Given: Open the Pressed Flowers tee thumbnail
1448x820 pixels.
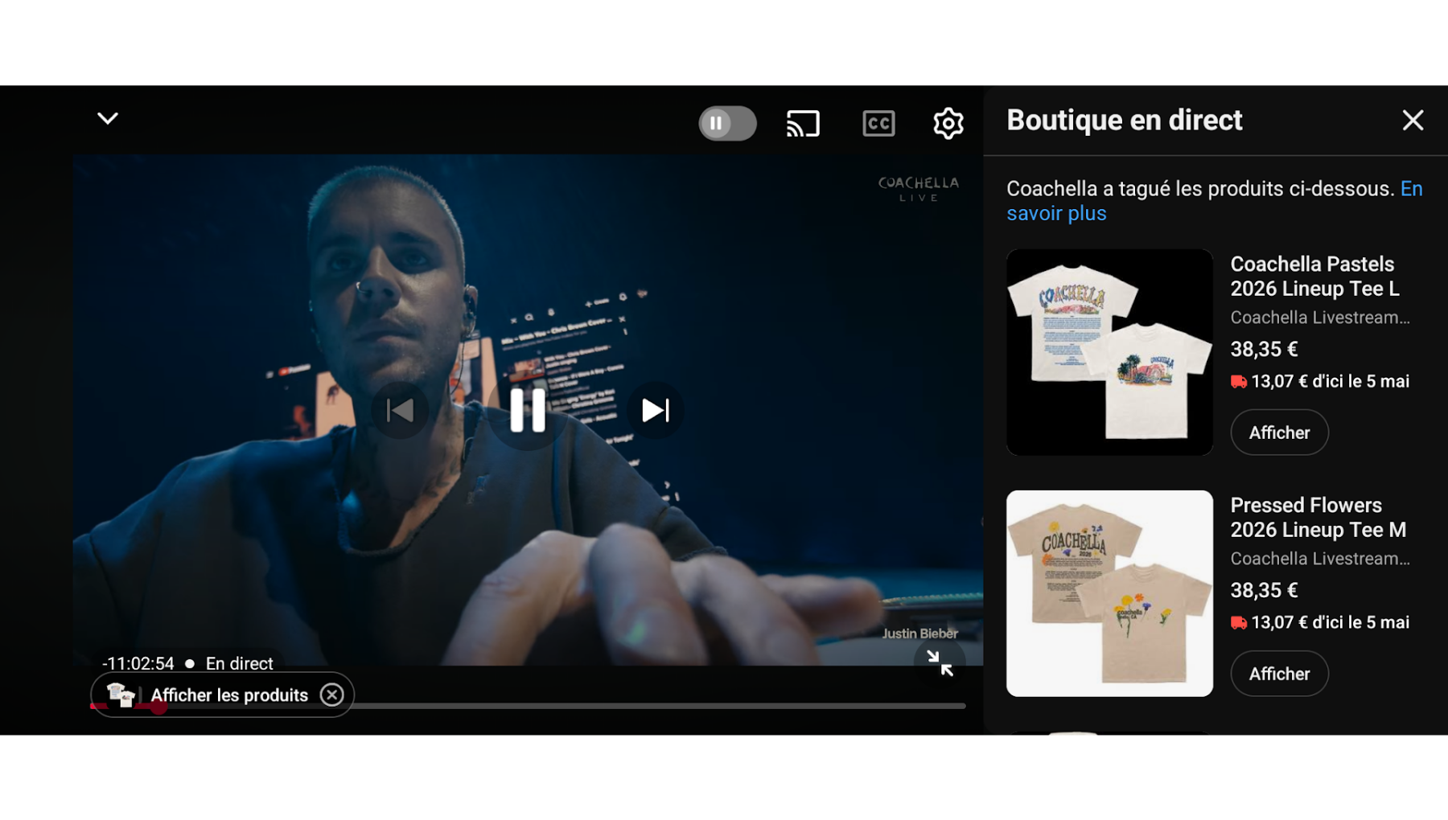Looking at the screenshot, I should (1109, 593).
